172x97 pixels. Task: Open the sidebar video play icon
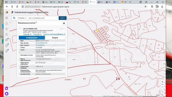[x=6, y=45]
